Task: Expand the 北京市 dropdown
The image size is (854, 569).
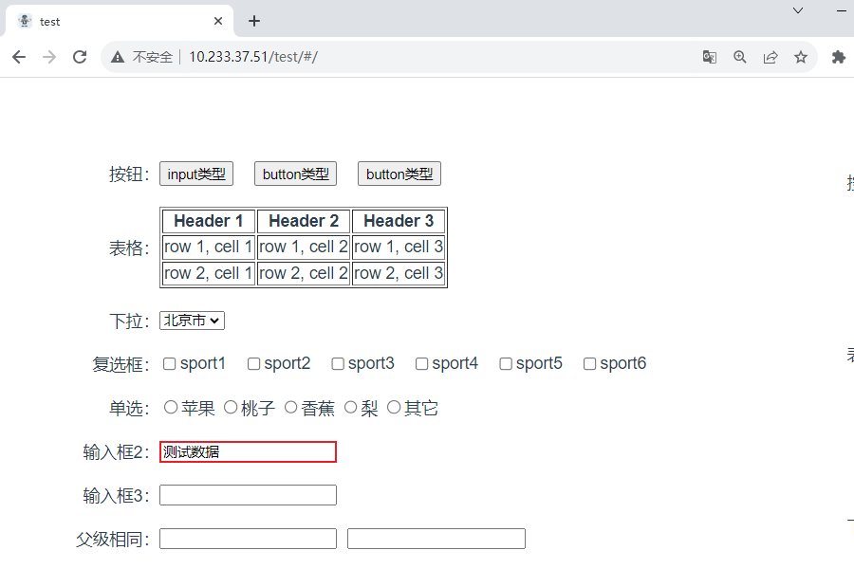Action: coord(192,321)
